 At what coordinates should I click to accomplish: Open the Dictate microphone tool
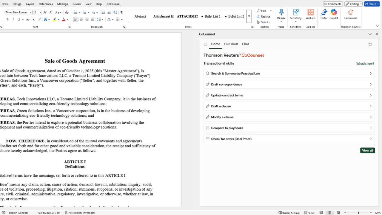(x=281, y=14)
